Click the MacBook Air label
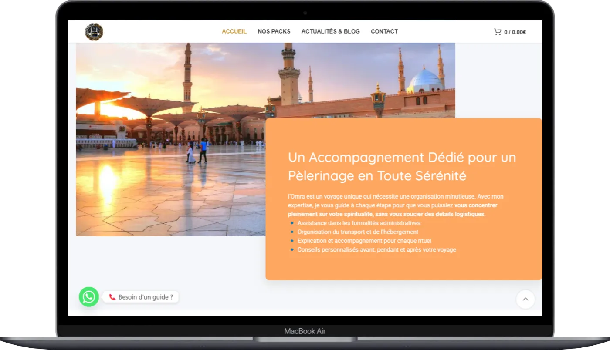 coord(305,331)
